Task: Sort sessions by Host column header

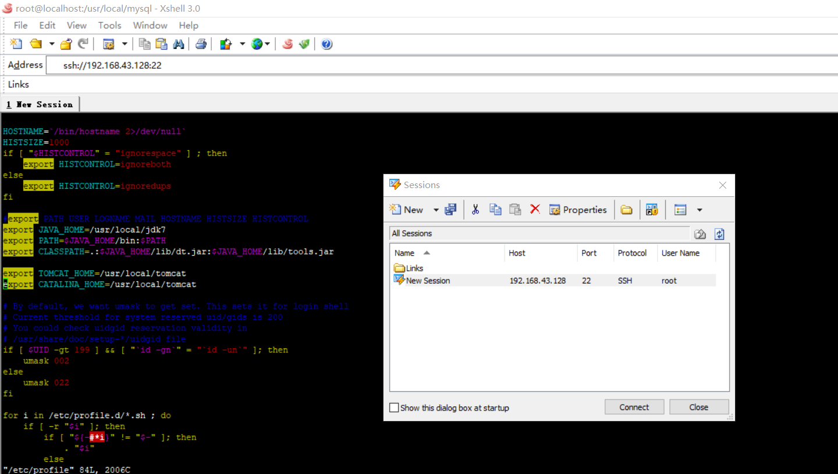Action: (541, 253)
